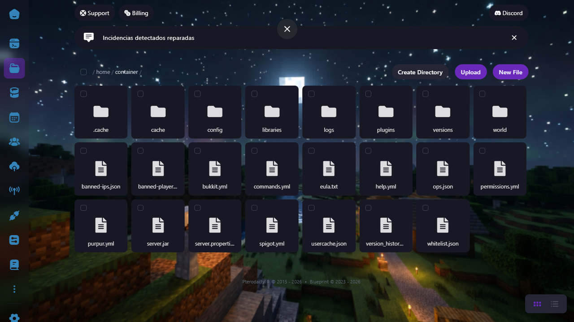This screenshot has width=574, height=322.
Task: Open the logs folder
Action: [x=329, y=112]
